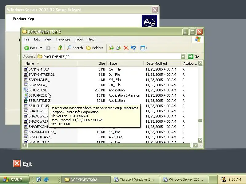Open the Views dropdown button
The height and width of the screenshot is (184, 246).
tap(144, 48)
